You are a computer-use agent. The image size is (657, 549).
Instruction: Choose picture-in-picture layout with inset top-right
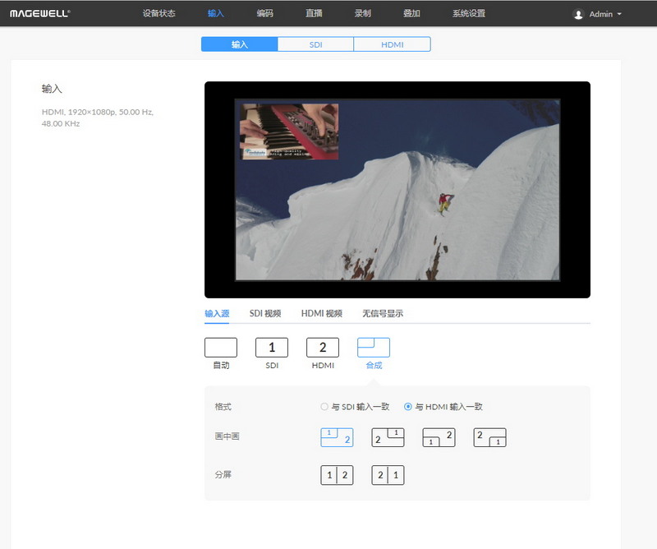[388, 437]
